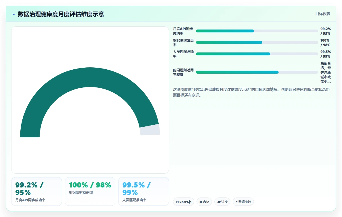342x217 pixels.
Task: Click 组织映射覆盖率 caption under stat card
Action: [x=81, y=193]
